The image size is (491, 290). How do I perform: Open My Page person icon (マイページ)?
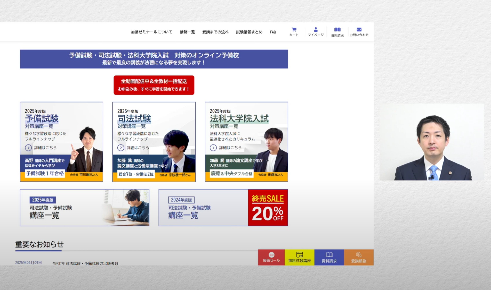click(x=316, y=32)
